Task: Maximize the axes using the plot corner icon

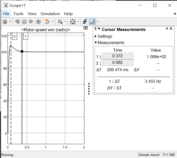Action: (86, 28)
